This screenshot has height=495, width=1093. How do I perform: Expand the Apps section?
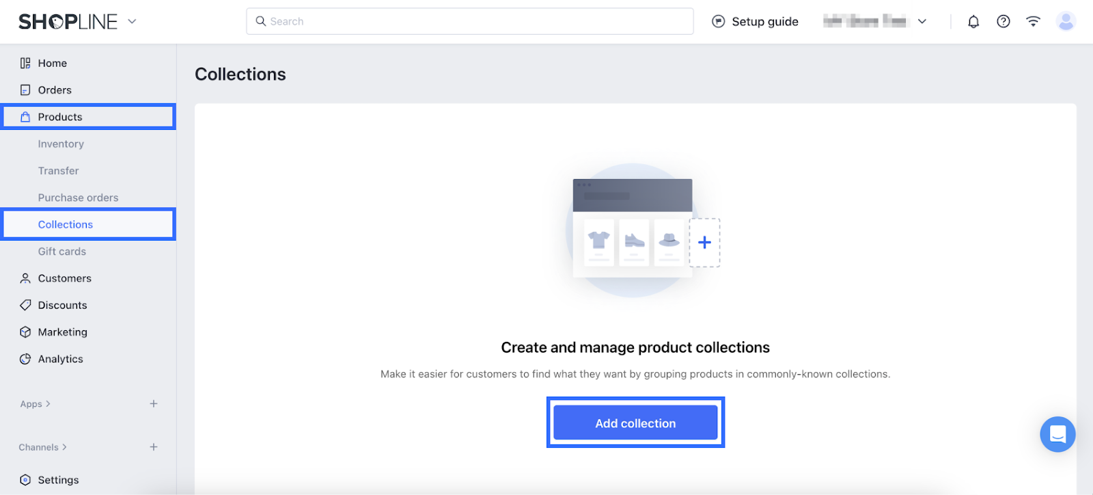(x=36, y=404)
